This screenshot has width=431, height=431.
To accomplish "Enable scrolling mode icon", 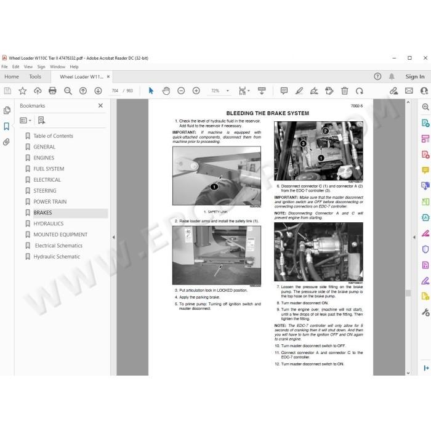I will [x=262, y=91].
